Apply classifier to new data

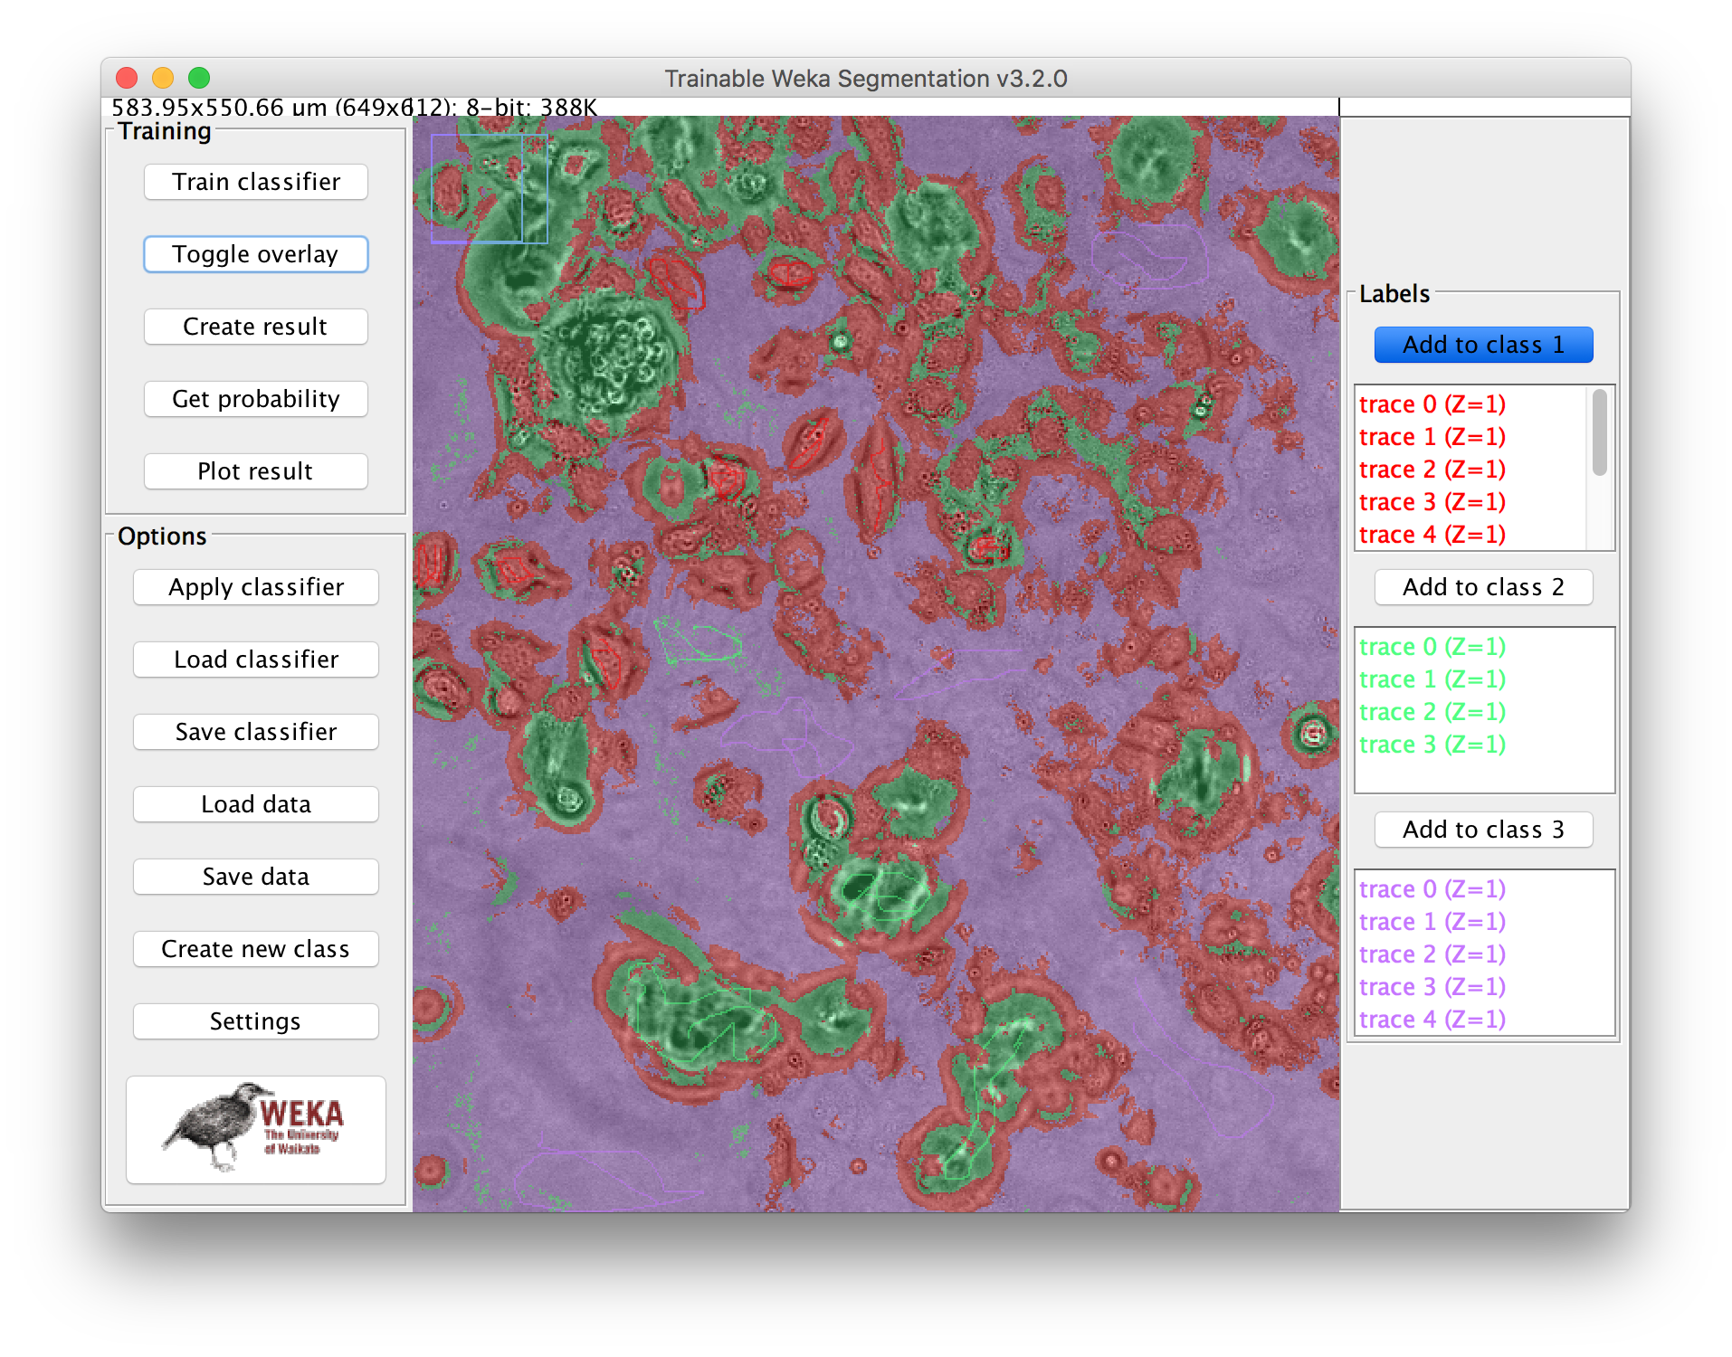[x=256, y=586]
